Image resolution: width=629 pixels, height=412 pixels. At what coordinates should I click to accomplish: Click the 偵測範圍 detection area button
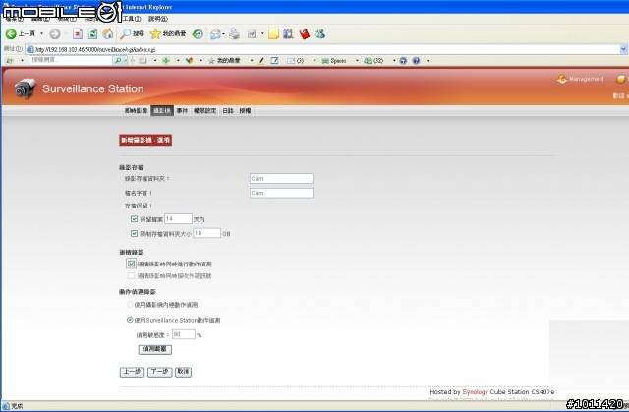[155, 349]
